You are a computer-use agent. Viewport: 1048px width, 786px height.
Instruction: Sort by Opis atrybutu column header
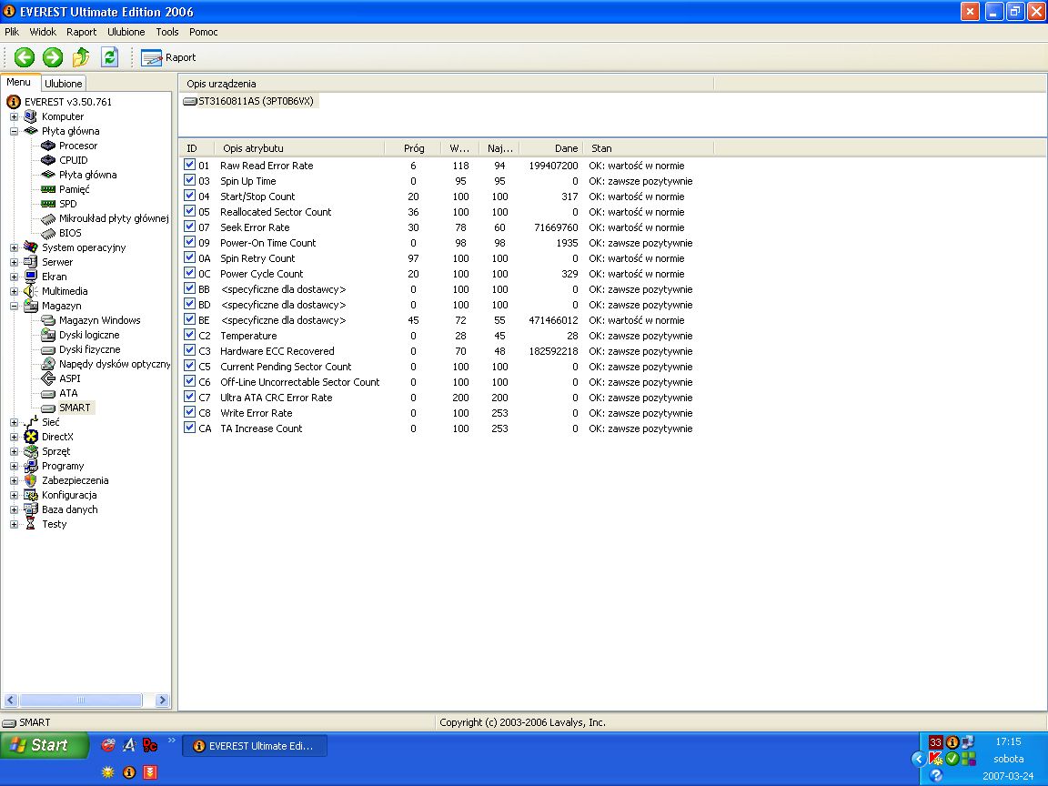[299, 148]
